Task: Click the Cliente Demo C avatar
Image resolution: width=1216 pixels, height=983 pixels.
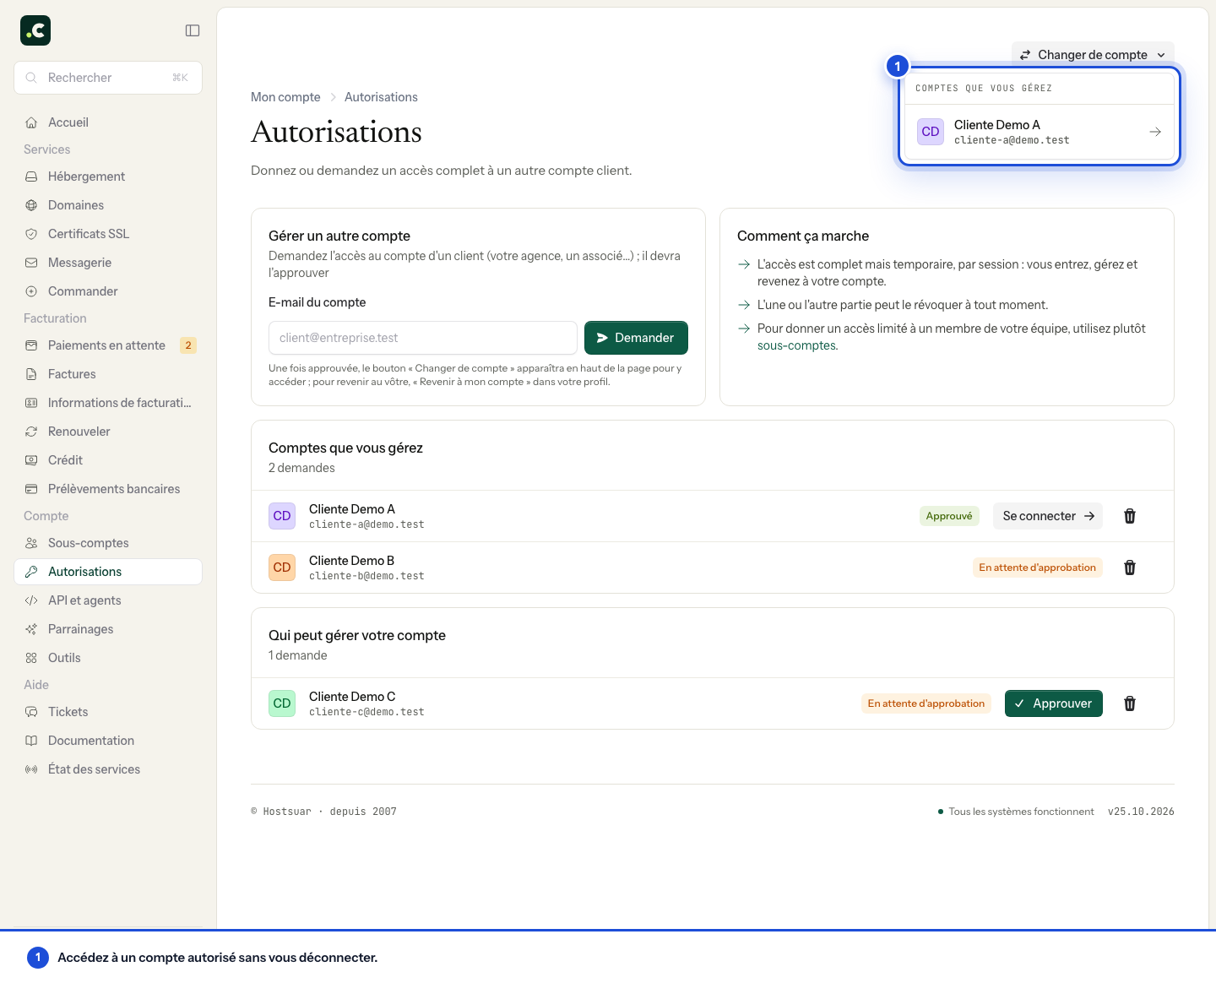Action: 282,703
